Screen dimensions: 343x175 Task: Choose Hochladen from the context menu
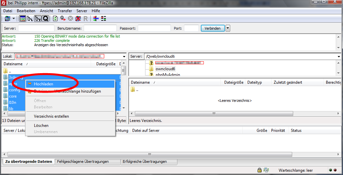(44, 84)
